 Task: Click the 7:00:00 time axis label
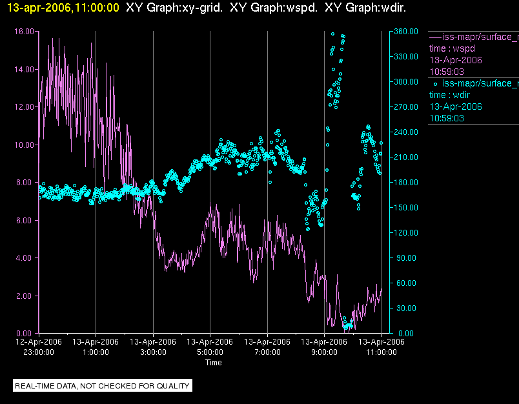267,352
